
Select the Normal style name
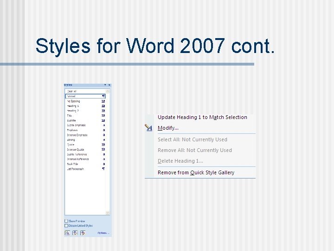pyautogui.click(x=71, y=96)
